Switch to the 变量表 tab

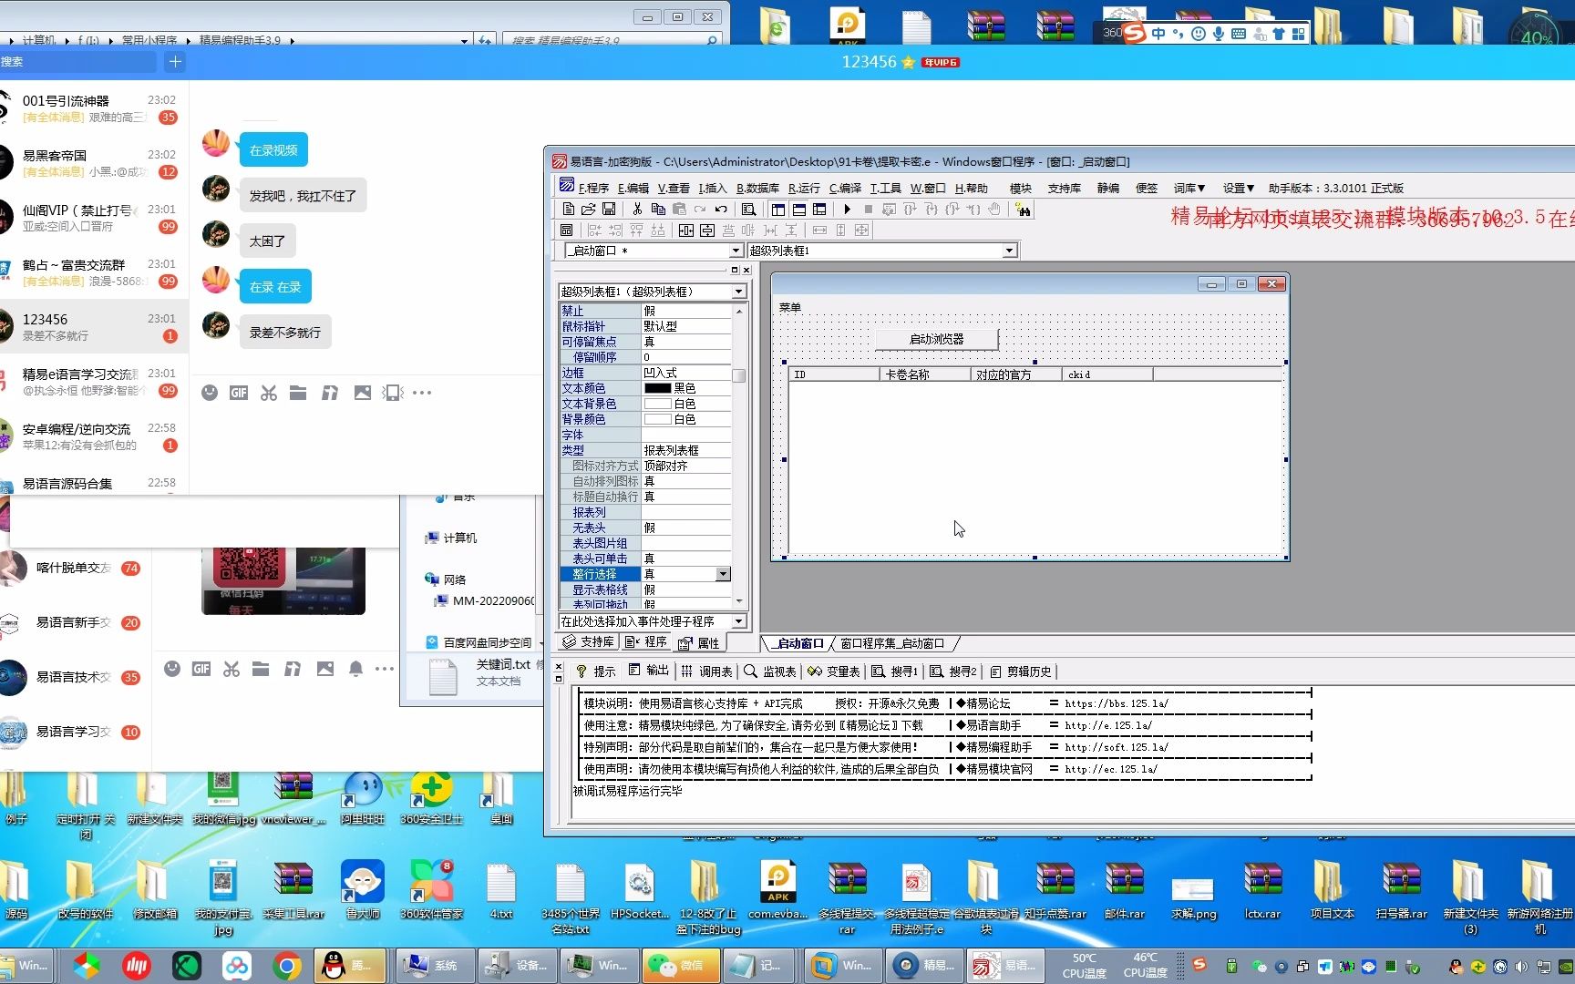[834, 671]
